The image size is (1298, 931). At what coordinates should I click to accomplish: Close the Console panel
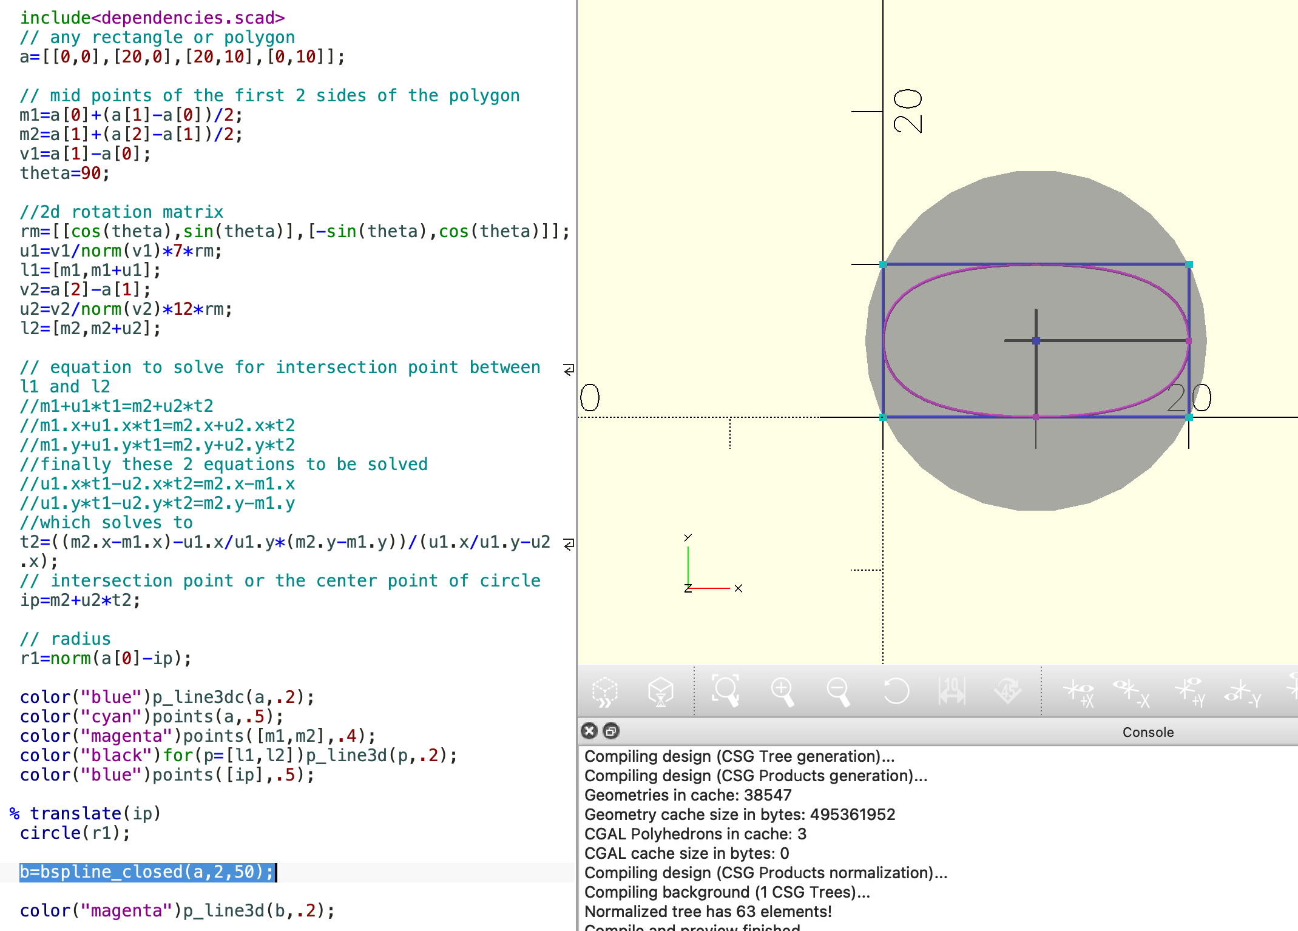click(x=589, y=731)
